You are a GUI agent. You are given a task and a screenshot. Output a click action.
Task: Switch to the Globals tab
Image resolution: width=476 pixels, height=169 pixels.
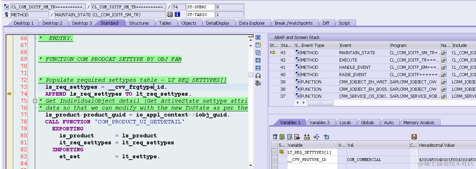pos(368,122)
